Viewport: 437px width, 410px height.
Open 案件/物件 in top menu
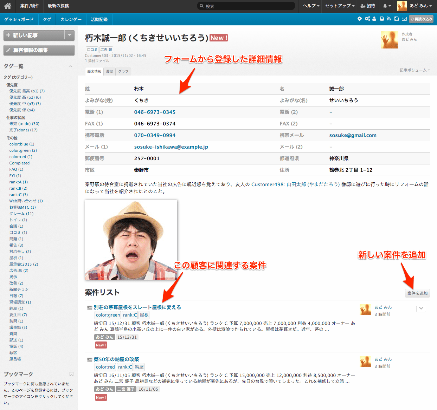click(x=30, y=6)
